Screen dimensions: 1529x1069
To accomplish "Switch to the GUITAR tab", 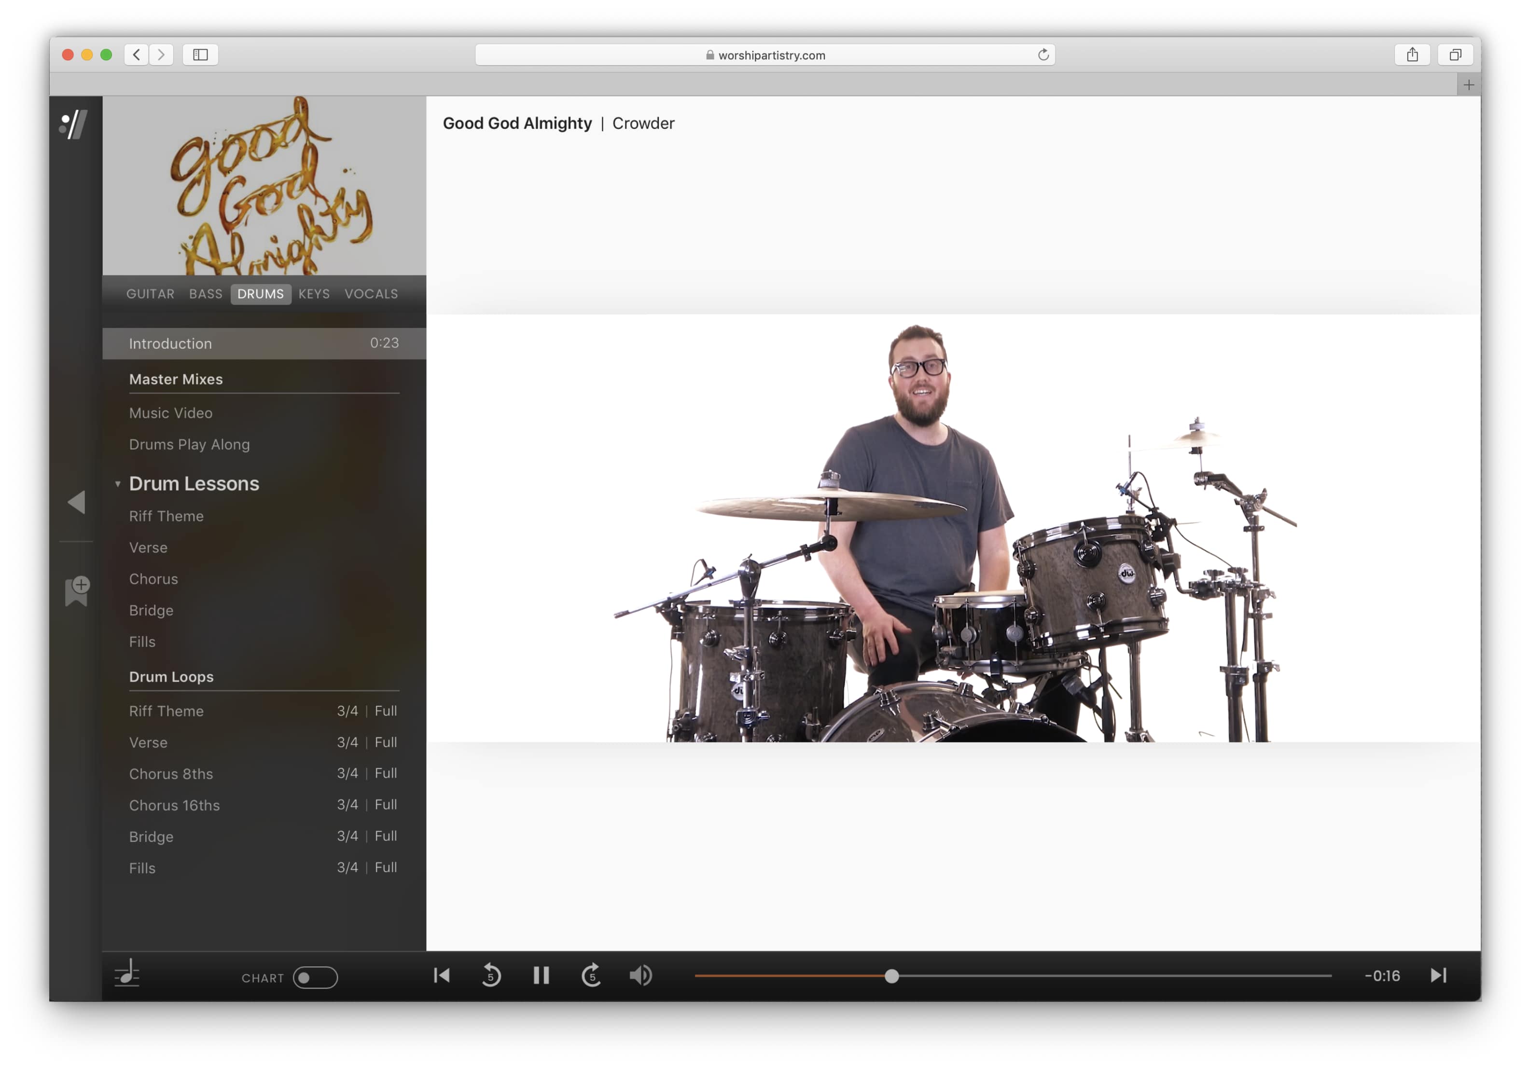I will tap(150, 294).
